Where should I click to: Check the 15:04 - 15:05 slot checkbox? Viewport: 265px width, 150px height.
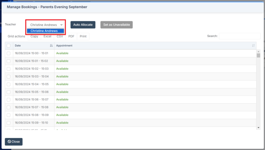(9, 84)
